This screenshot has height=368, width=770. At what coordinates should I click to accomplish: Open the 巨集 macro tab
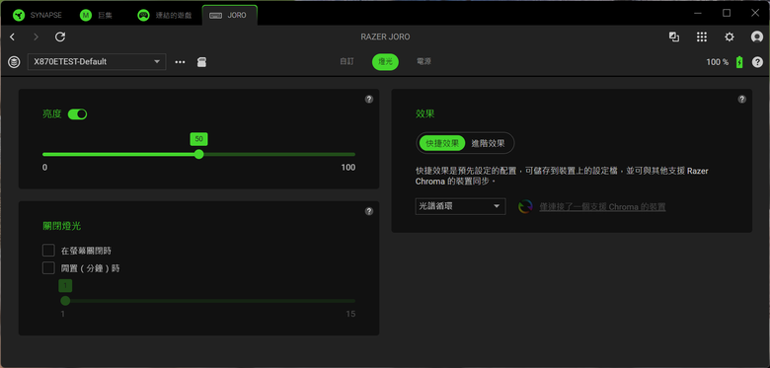tap(97, 15)
